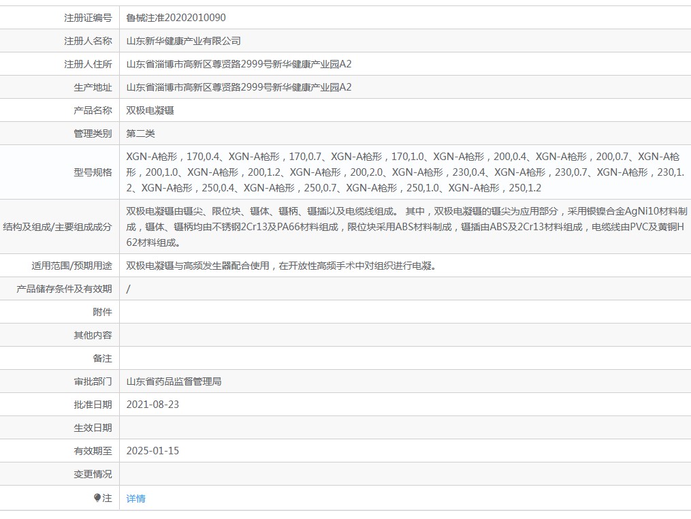
Task: Click the 型号规格 row label
Action: [x=93, y=172]
